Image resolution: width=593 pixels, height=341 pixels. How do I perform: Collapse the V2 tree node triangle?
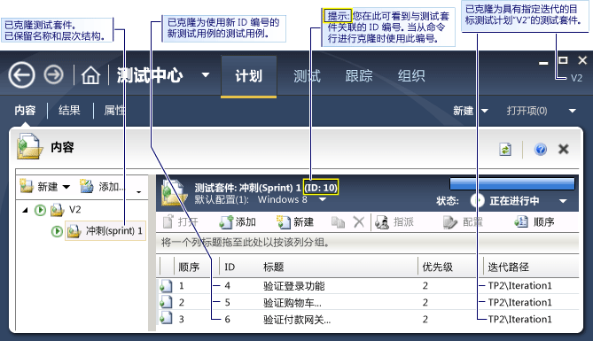pos(26,210)
